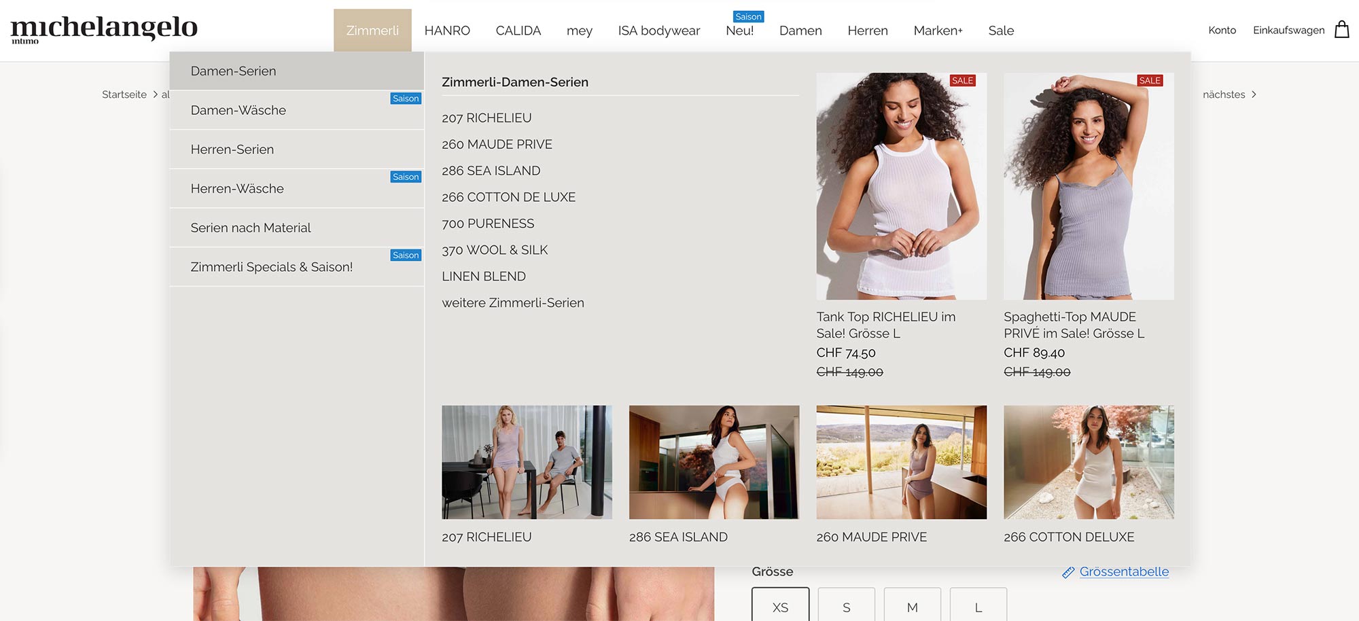Open the shopping bag icon
The image size is (1359, 621).
coord(1341,30)
